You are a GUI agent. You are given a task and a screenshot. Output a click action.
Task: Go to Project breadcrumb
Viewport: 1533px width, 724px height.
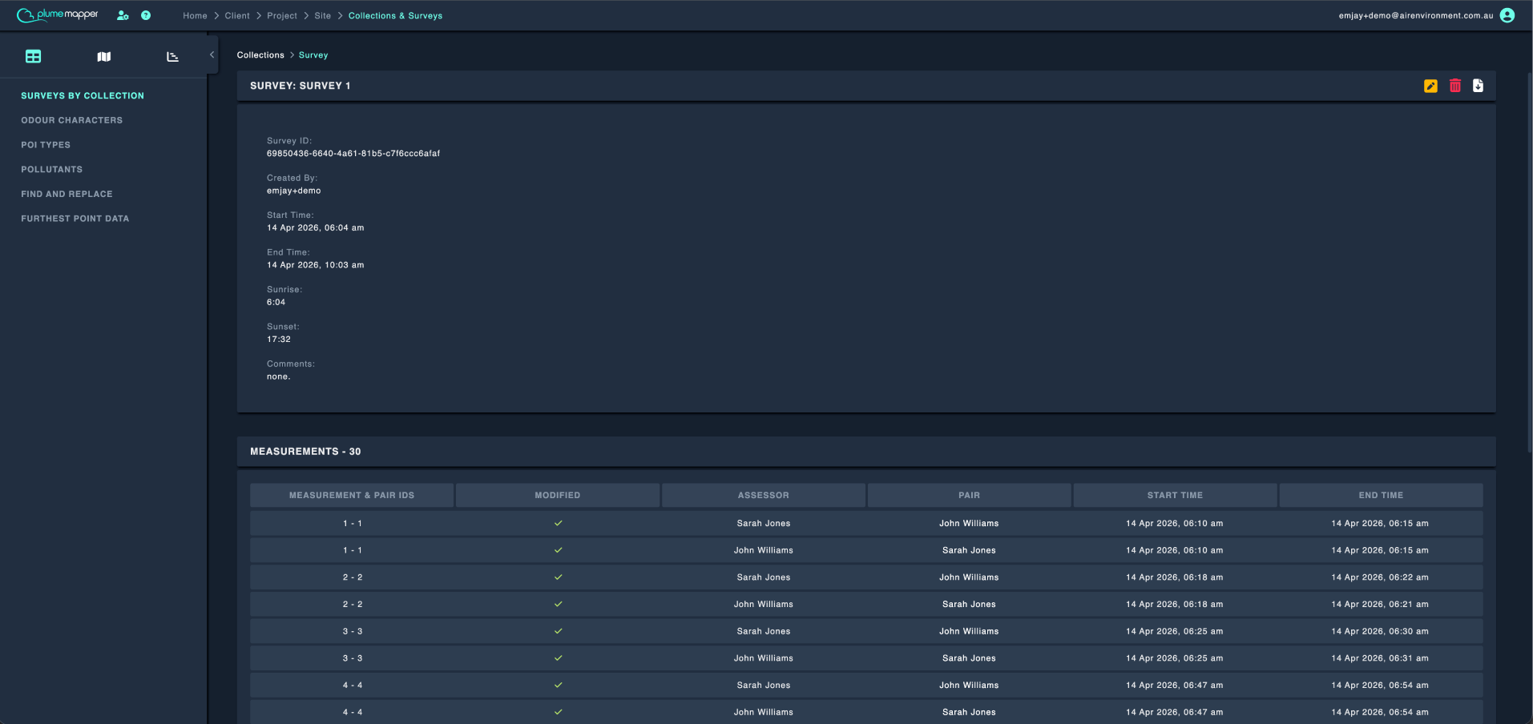[282, 16]
